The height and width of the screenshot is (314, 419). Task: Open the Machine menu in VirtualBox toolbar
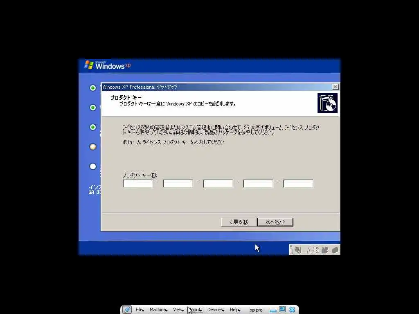pyautogui.click(x=158, y=310)
